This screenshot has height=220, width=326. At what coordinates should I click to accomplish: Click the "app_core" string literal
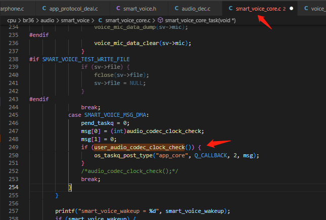172,155
